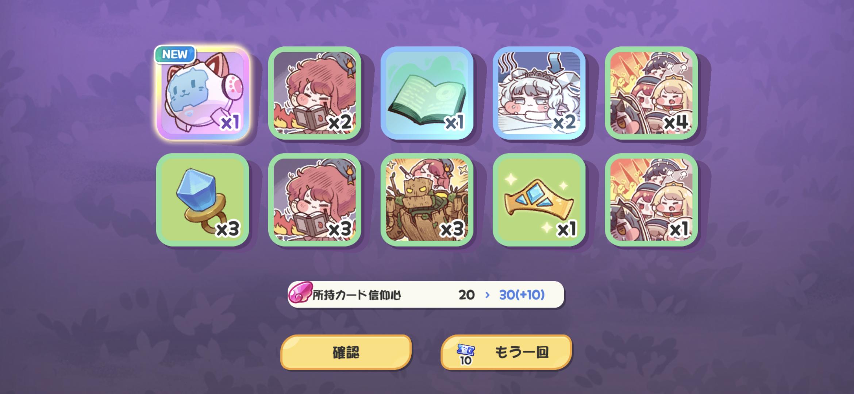Viewport: 854px width, 394px height.
Task: Tap the pink shell faith icon
Action: [300, 293]
